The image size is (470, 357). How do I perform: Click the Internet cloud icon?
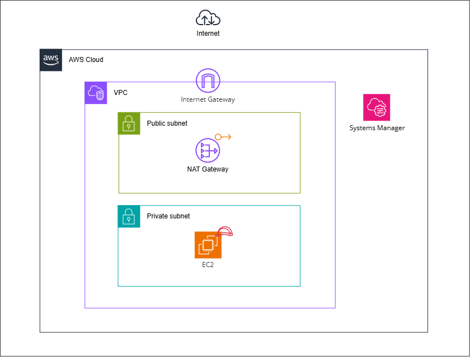point(208,19)
